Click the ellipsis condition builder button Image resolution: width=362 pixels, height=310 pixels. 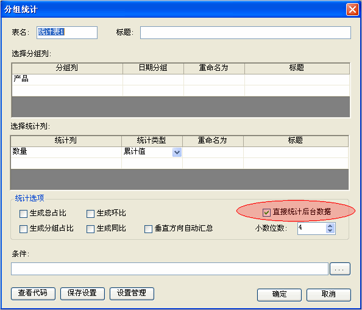coord(340,269)
